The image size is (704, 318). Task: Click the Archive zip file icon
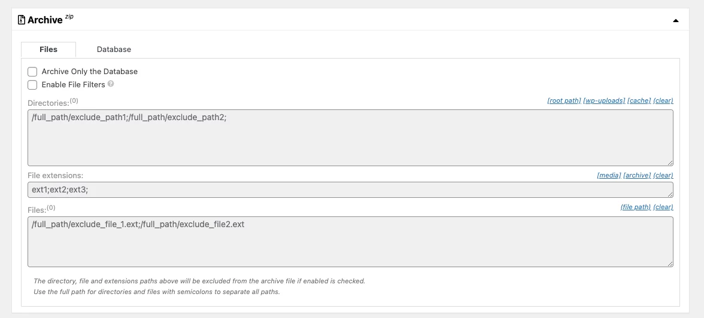(x=21, y=20)
